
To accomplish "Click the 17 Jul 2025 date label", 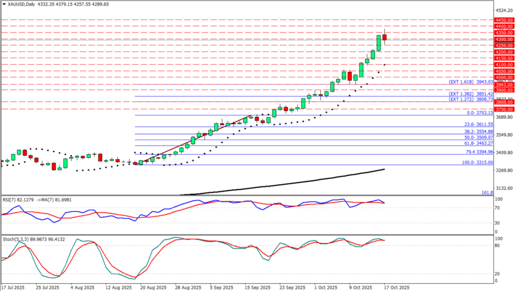I will (x=12, y=286).
